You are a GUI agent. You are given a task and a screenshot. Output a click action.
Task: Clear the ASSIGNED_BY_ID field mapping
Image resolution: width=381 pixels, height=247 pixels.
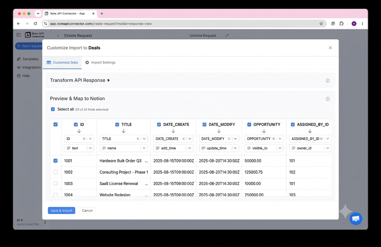(321, 139)
